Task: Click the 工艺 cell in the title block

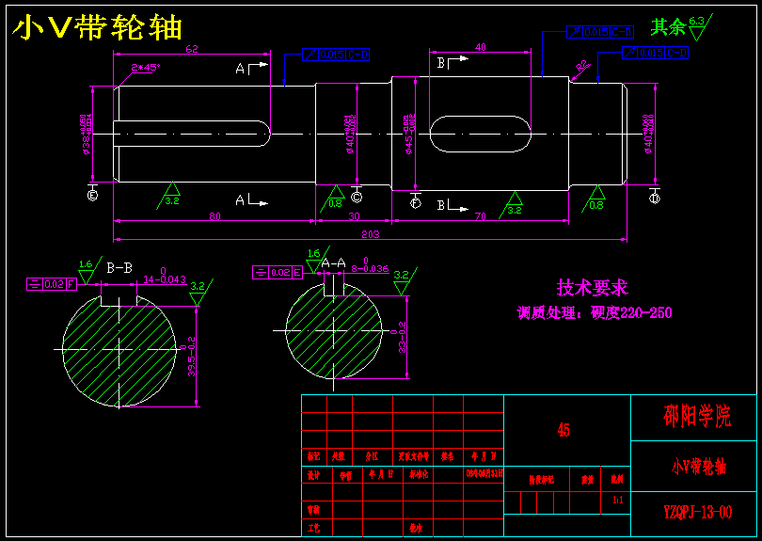Action: (316, 528)
